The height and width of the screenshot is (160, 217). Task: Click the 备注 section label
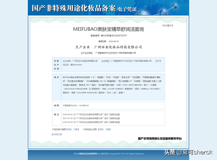pyautogui.click(x=57, y=114)
